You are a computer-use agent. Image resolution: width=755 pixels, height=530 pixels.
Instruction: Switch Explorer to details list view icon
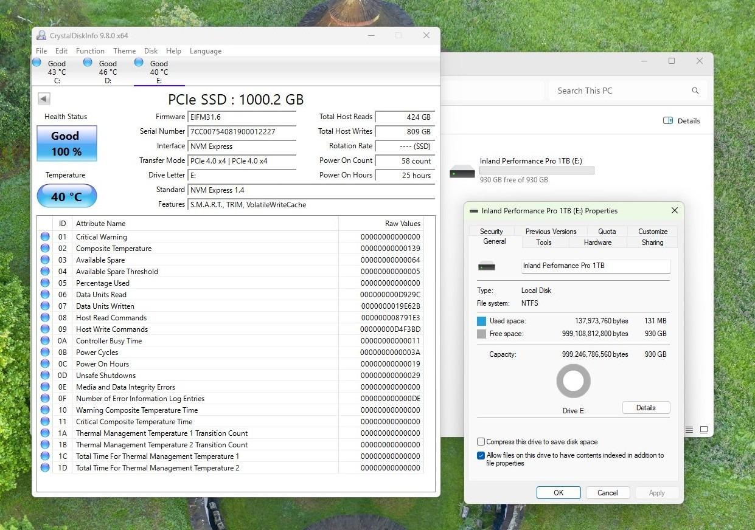coord(689,429)
